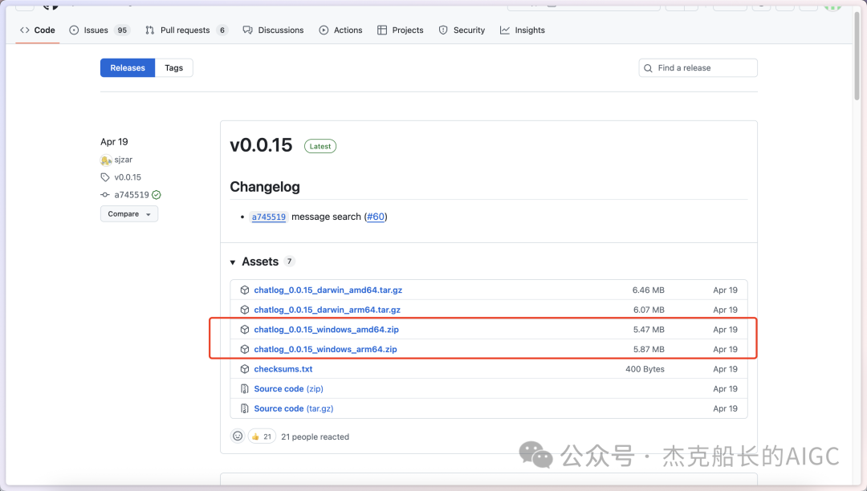Open the smiley add-reaction button

click(238, 436)
